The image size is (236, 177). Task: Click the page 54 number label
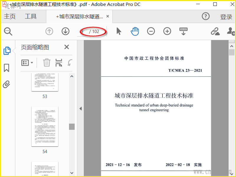pyautogui.click(x=45, y=152)
